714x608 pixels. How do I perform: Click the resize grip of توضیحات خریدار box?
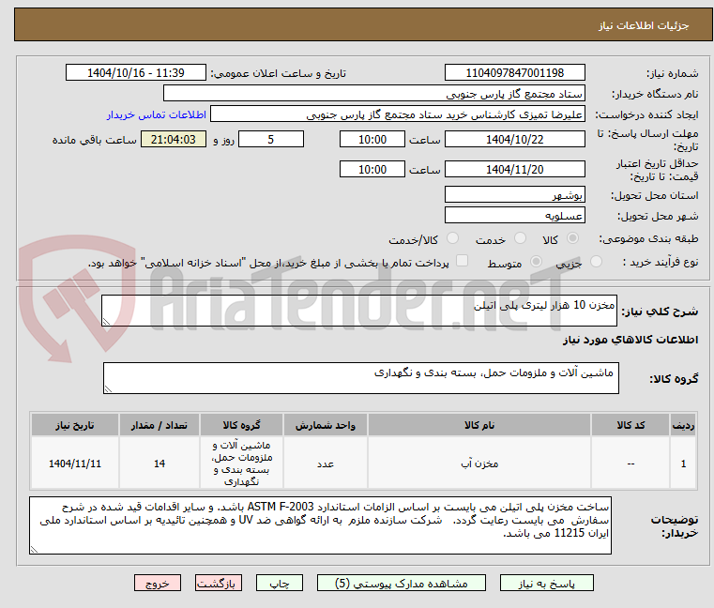click(x=34, y=549)
